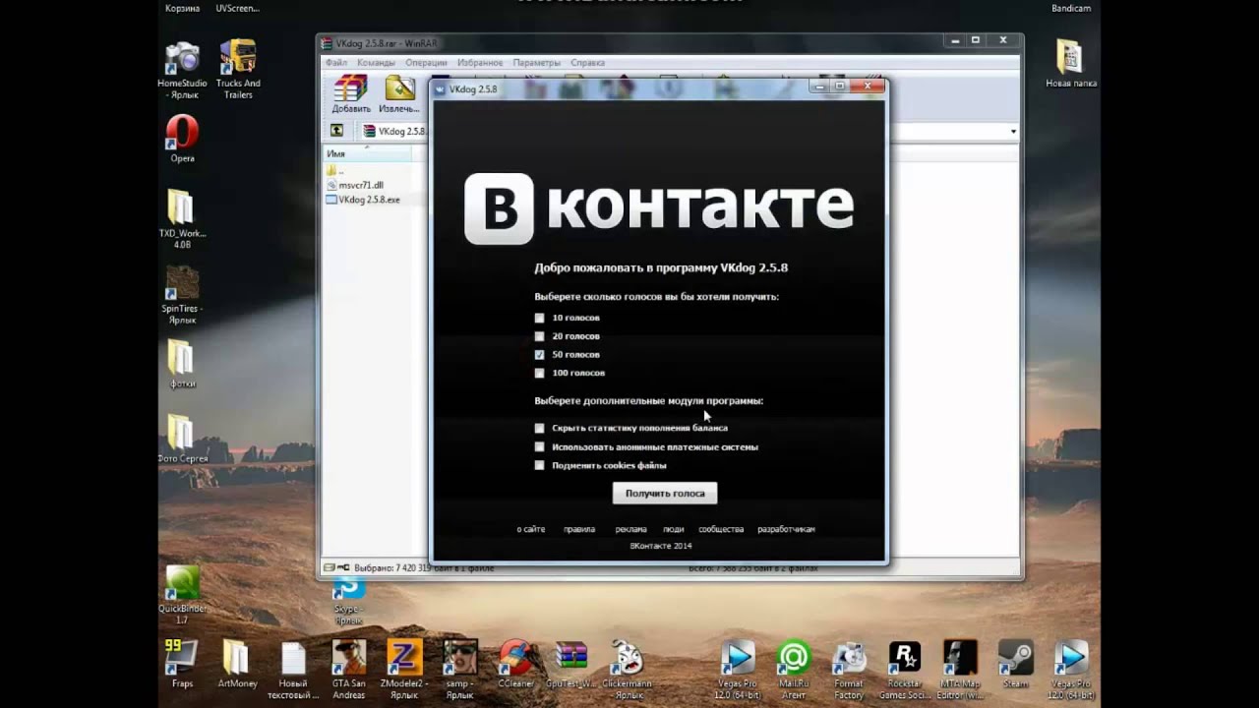Follow the реклама link
Image resolution: width=1259 pixels, height=708 pixels.
pos(631,529)
